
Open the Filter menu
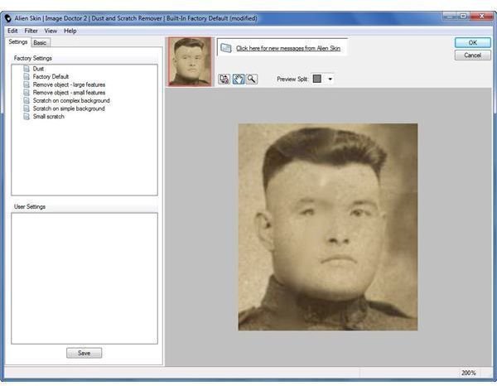click(x=31, y=31)
